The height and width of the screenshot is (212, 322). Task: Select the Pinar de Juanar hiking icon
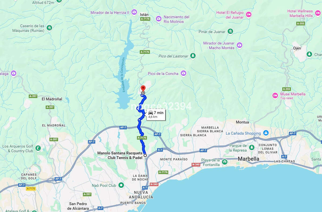click(x=230, y=31)
